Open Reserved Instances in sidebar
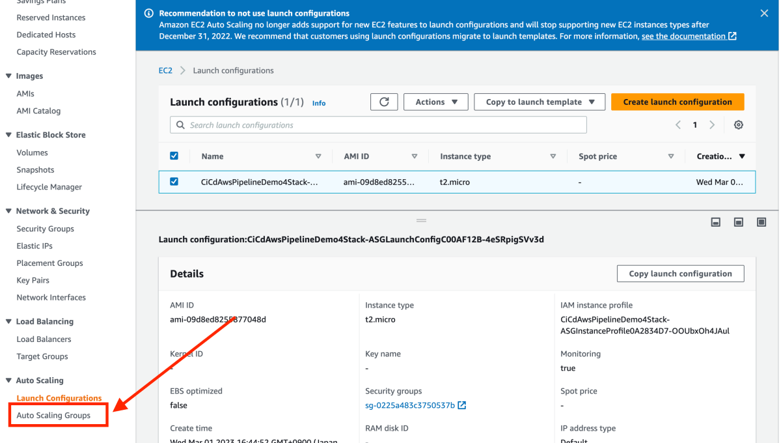The height and width of the screenshot is (443, 781). [51, 18]
